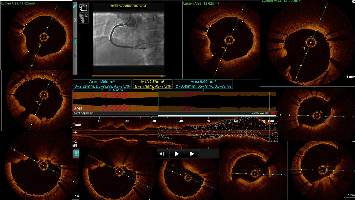Step back one frame
Screen dimensions: 355x200
click(162, 154)
